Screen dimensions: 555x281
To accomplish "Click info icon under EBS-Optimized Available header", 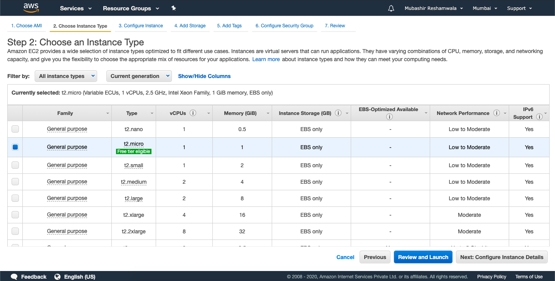I will (x=390, y=117).
